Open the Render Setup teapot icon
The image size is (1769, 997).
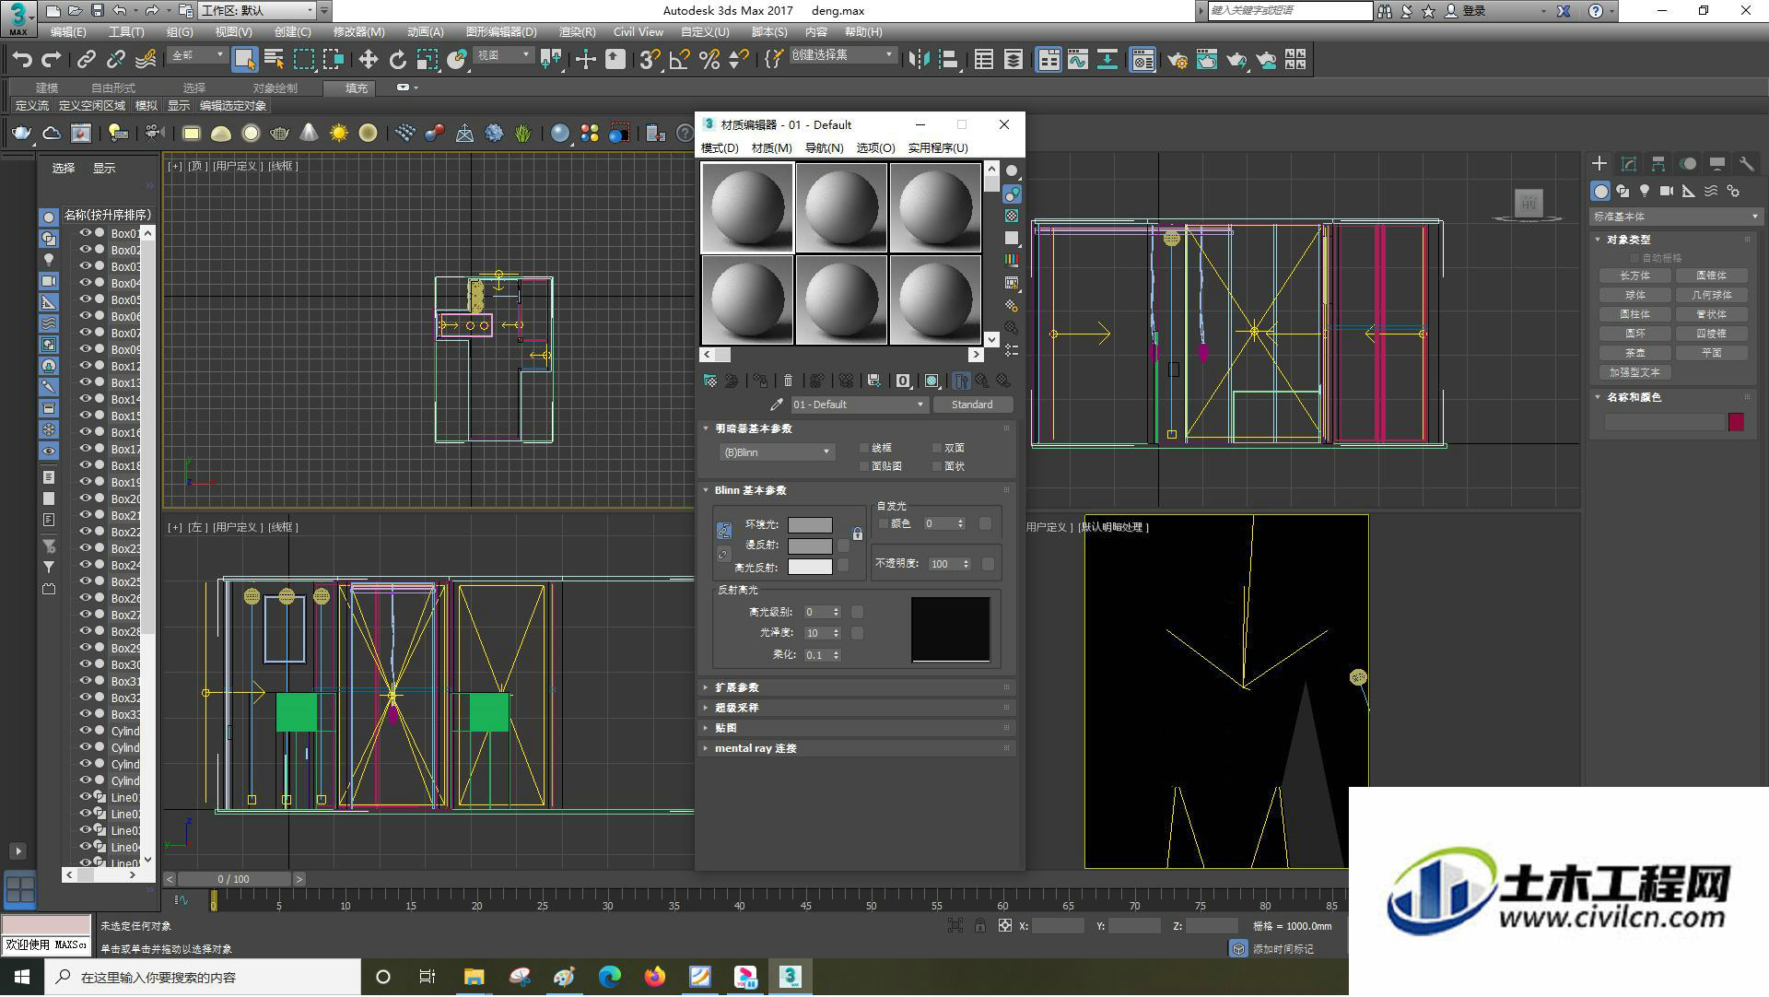1177,60
